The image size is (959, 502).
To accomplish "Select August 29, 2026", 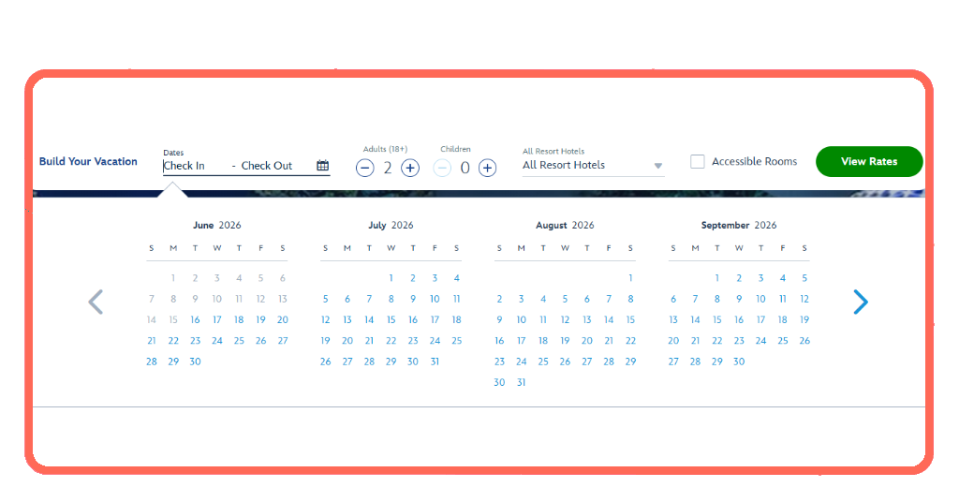I will coord(630,362).
